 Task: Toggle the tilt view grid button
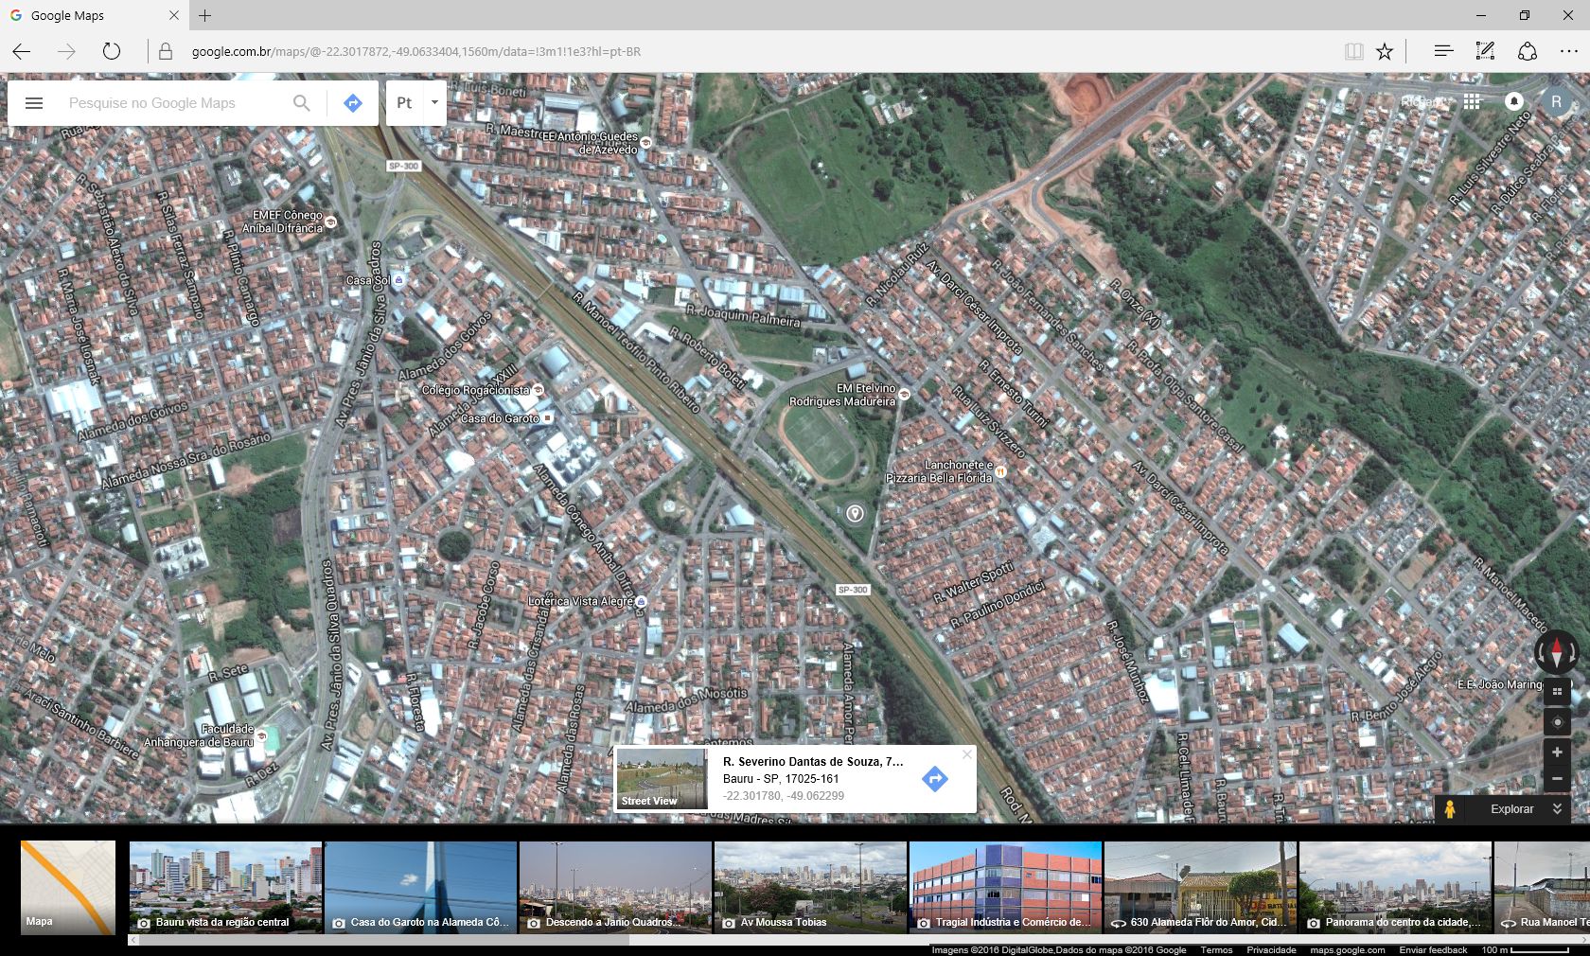(1557, 692)
